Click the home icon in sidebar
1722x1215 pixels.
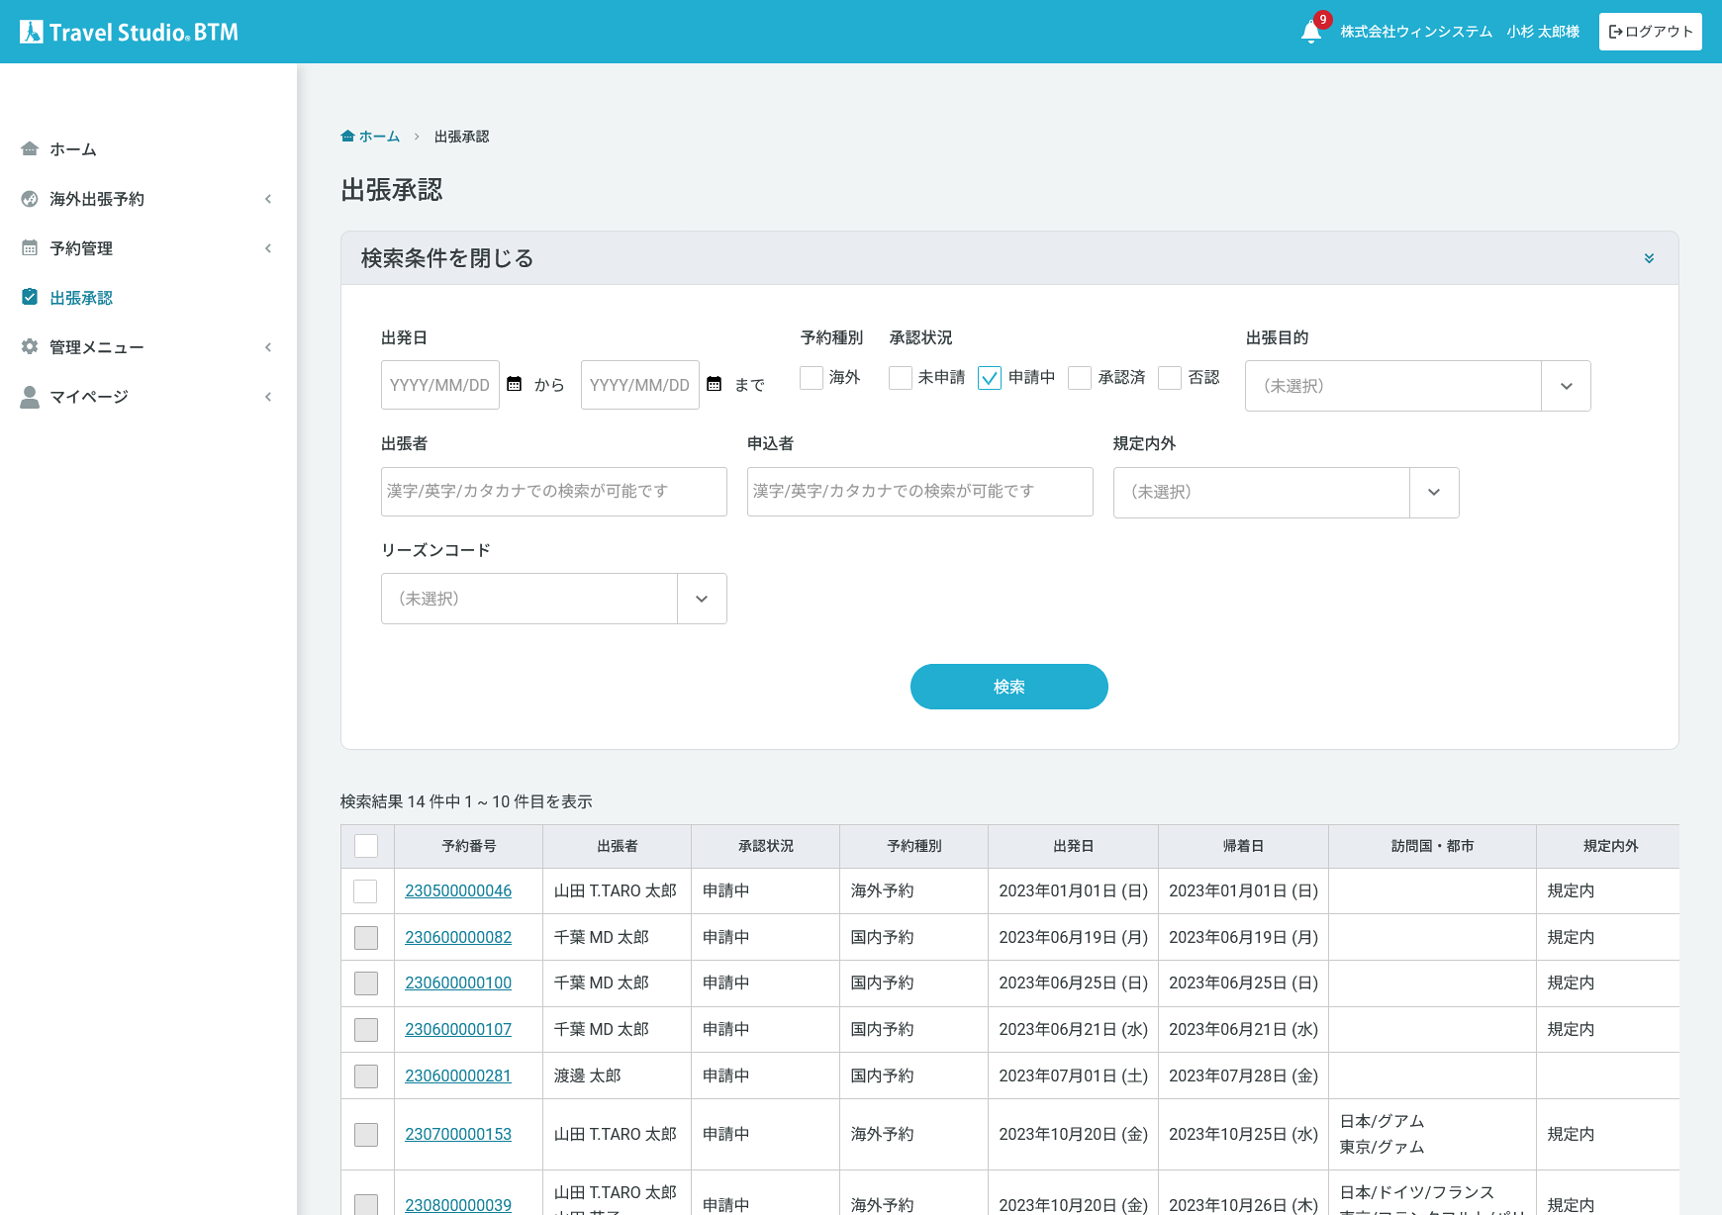click(x=30, y=148)
